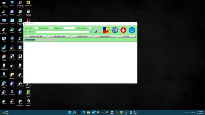The height and width of the screenshot is (115, 205).
Task: Click the Base Folder browse button
Action: 91,32
